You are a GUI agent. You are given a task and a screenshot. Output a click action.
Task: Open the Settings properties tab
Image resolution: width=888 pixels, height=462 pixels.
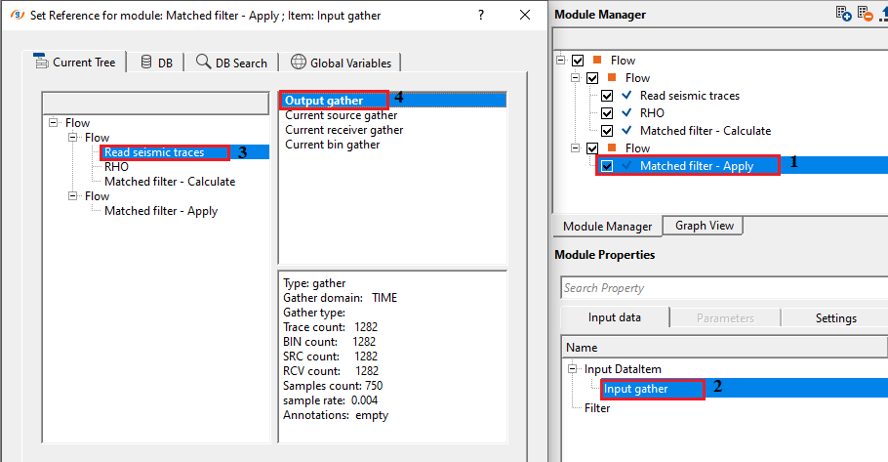coord(835,317)
